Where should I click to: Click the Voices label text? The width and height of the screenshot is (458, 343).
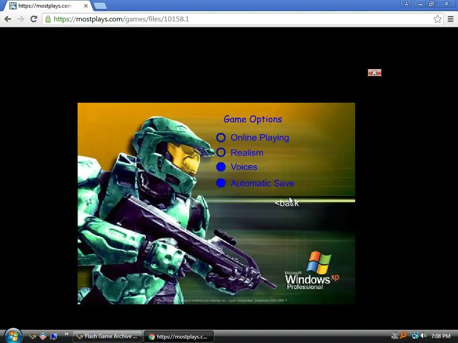pos(244,167)
